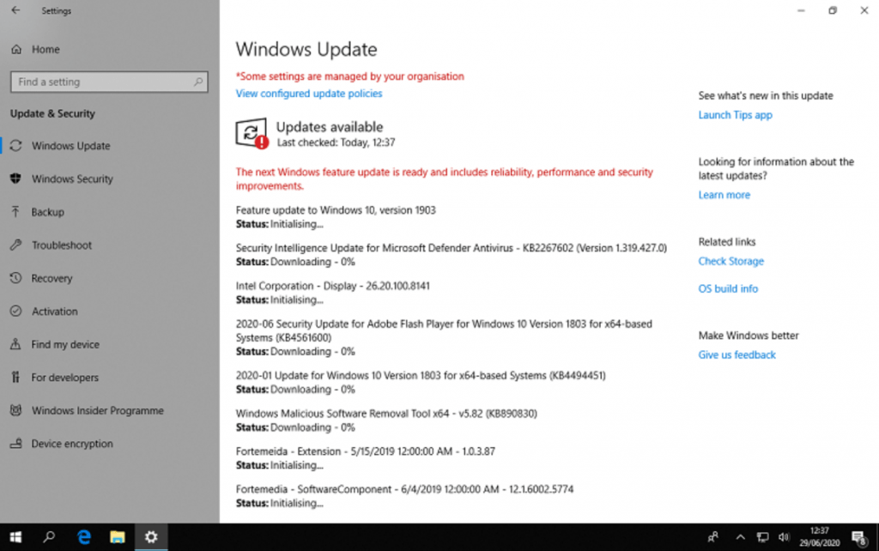
Task: Open the OS build info link
Action: click(728, 288)
